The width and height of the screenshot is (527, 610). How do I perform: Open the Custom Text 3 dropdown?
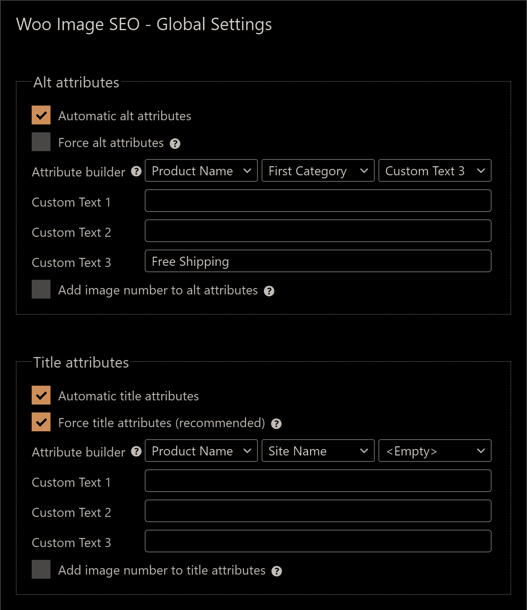pos(435,171)
